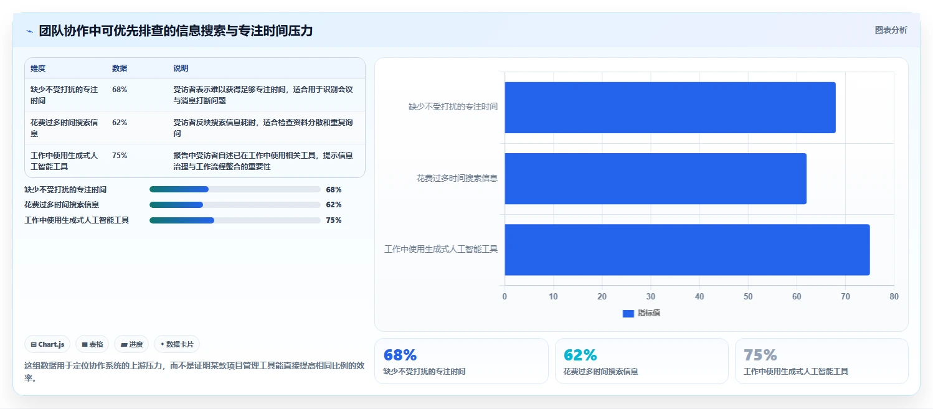
Task: Click the 75% value in table
Action: (x=120, y=156)
